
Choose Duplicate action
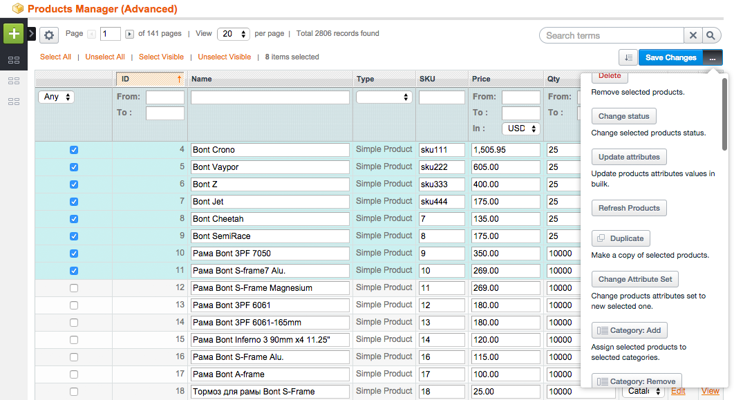click(x=621, y=238)
